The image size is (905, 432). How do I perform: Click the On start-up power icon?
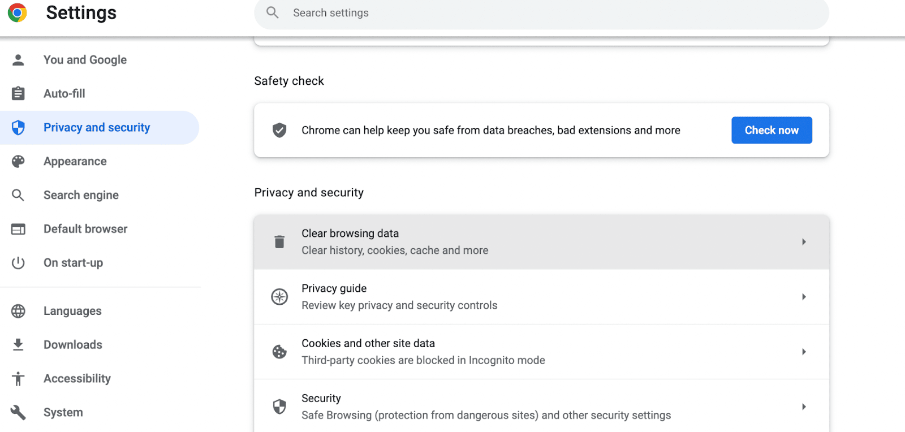coord(19,262)
